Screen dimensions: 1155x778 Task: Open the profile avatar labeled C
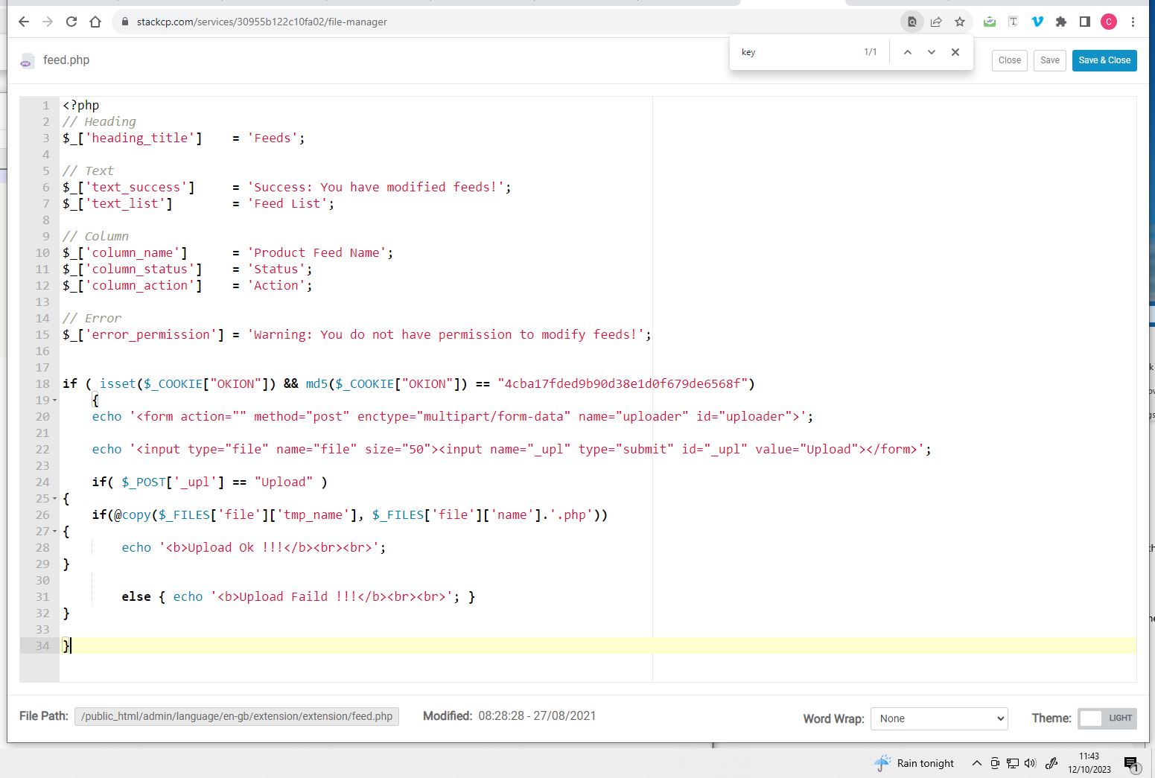click(x=1109, y=22)
